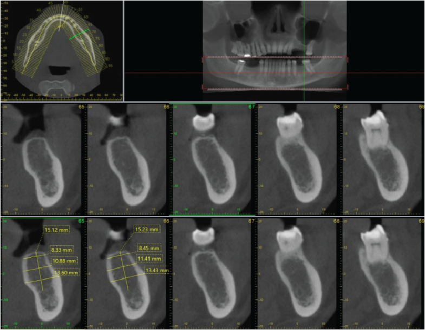Open top-row cross-section slice 65
The height and width of the screenshot is (330, 425).
click(x=42, y=159)
